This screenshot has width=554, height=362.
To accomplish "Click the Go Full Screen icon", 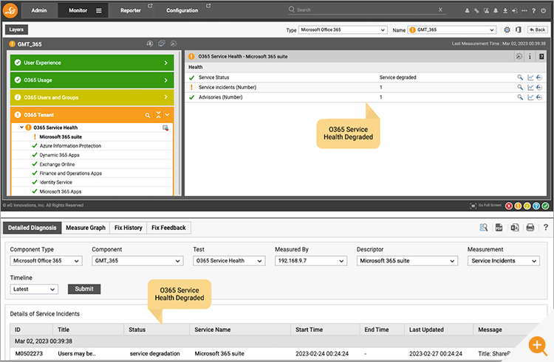I will pyautogui.click(x=473, y=206).
